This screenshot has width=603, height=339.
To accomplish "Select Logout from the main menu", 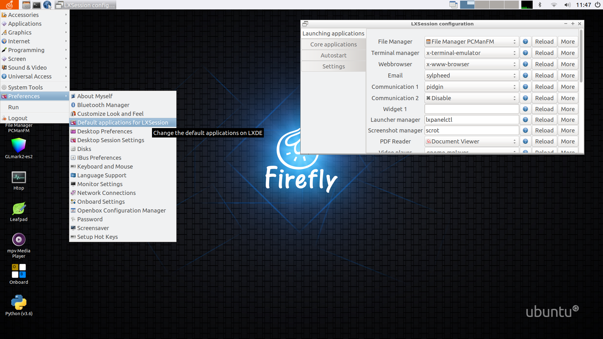I will point(35,118).
